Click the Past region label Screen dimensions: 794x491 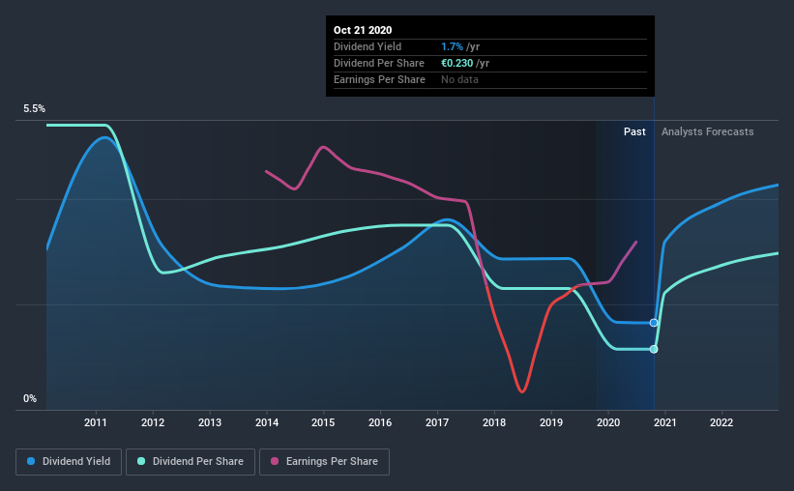click(634, 131)
